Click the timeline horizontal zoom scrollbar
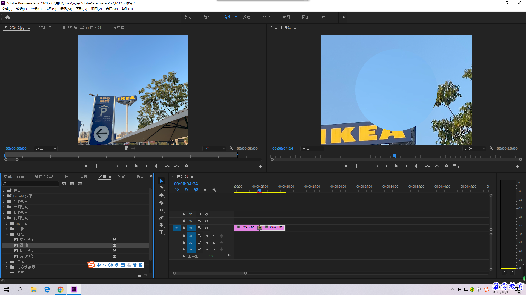 (x=210, y=273)
